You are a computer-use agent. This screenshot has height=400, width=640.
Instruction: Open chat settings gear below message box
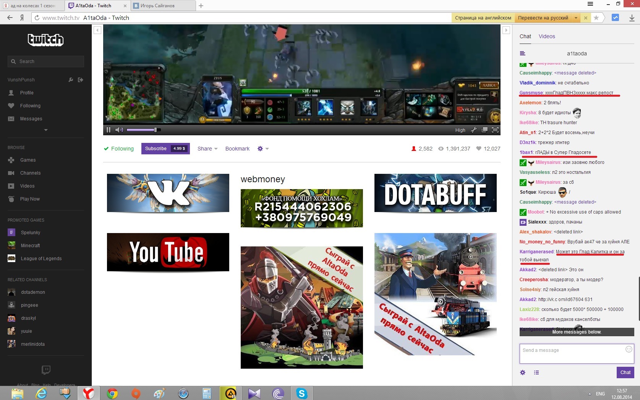point(523,372)
